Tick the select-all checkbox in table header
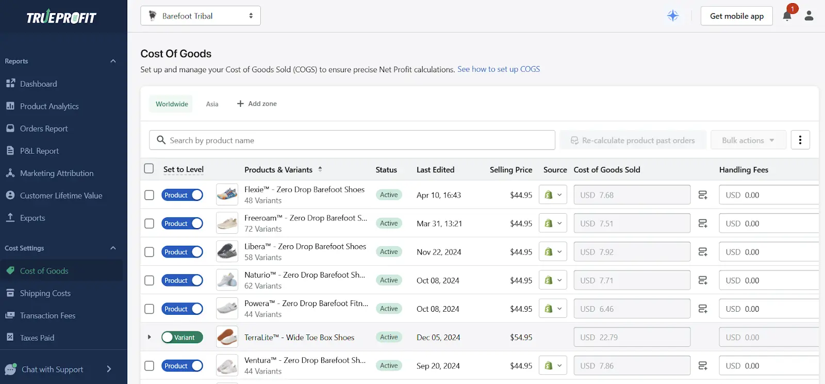 click(149, 169)
